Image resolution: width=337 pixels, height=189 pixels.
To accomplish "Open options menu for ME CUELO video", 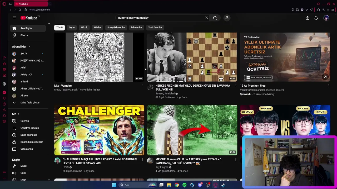I will pos(236,160).
